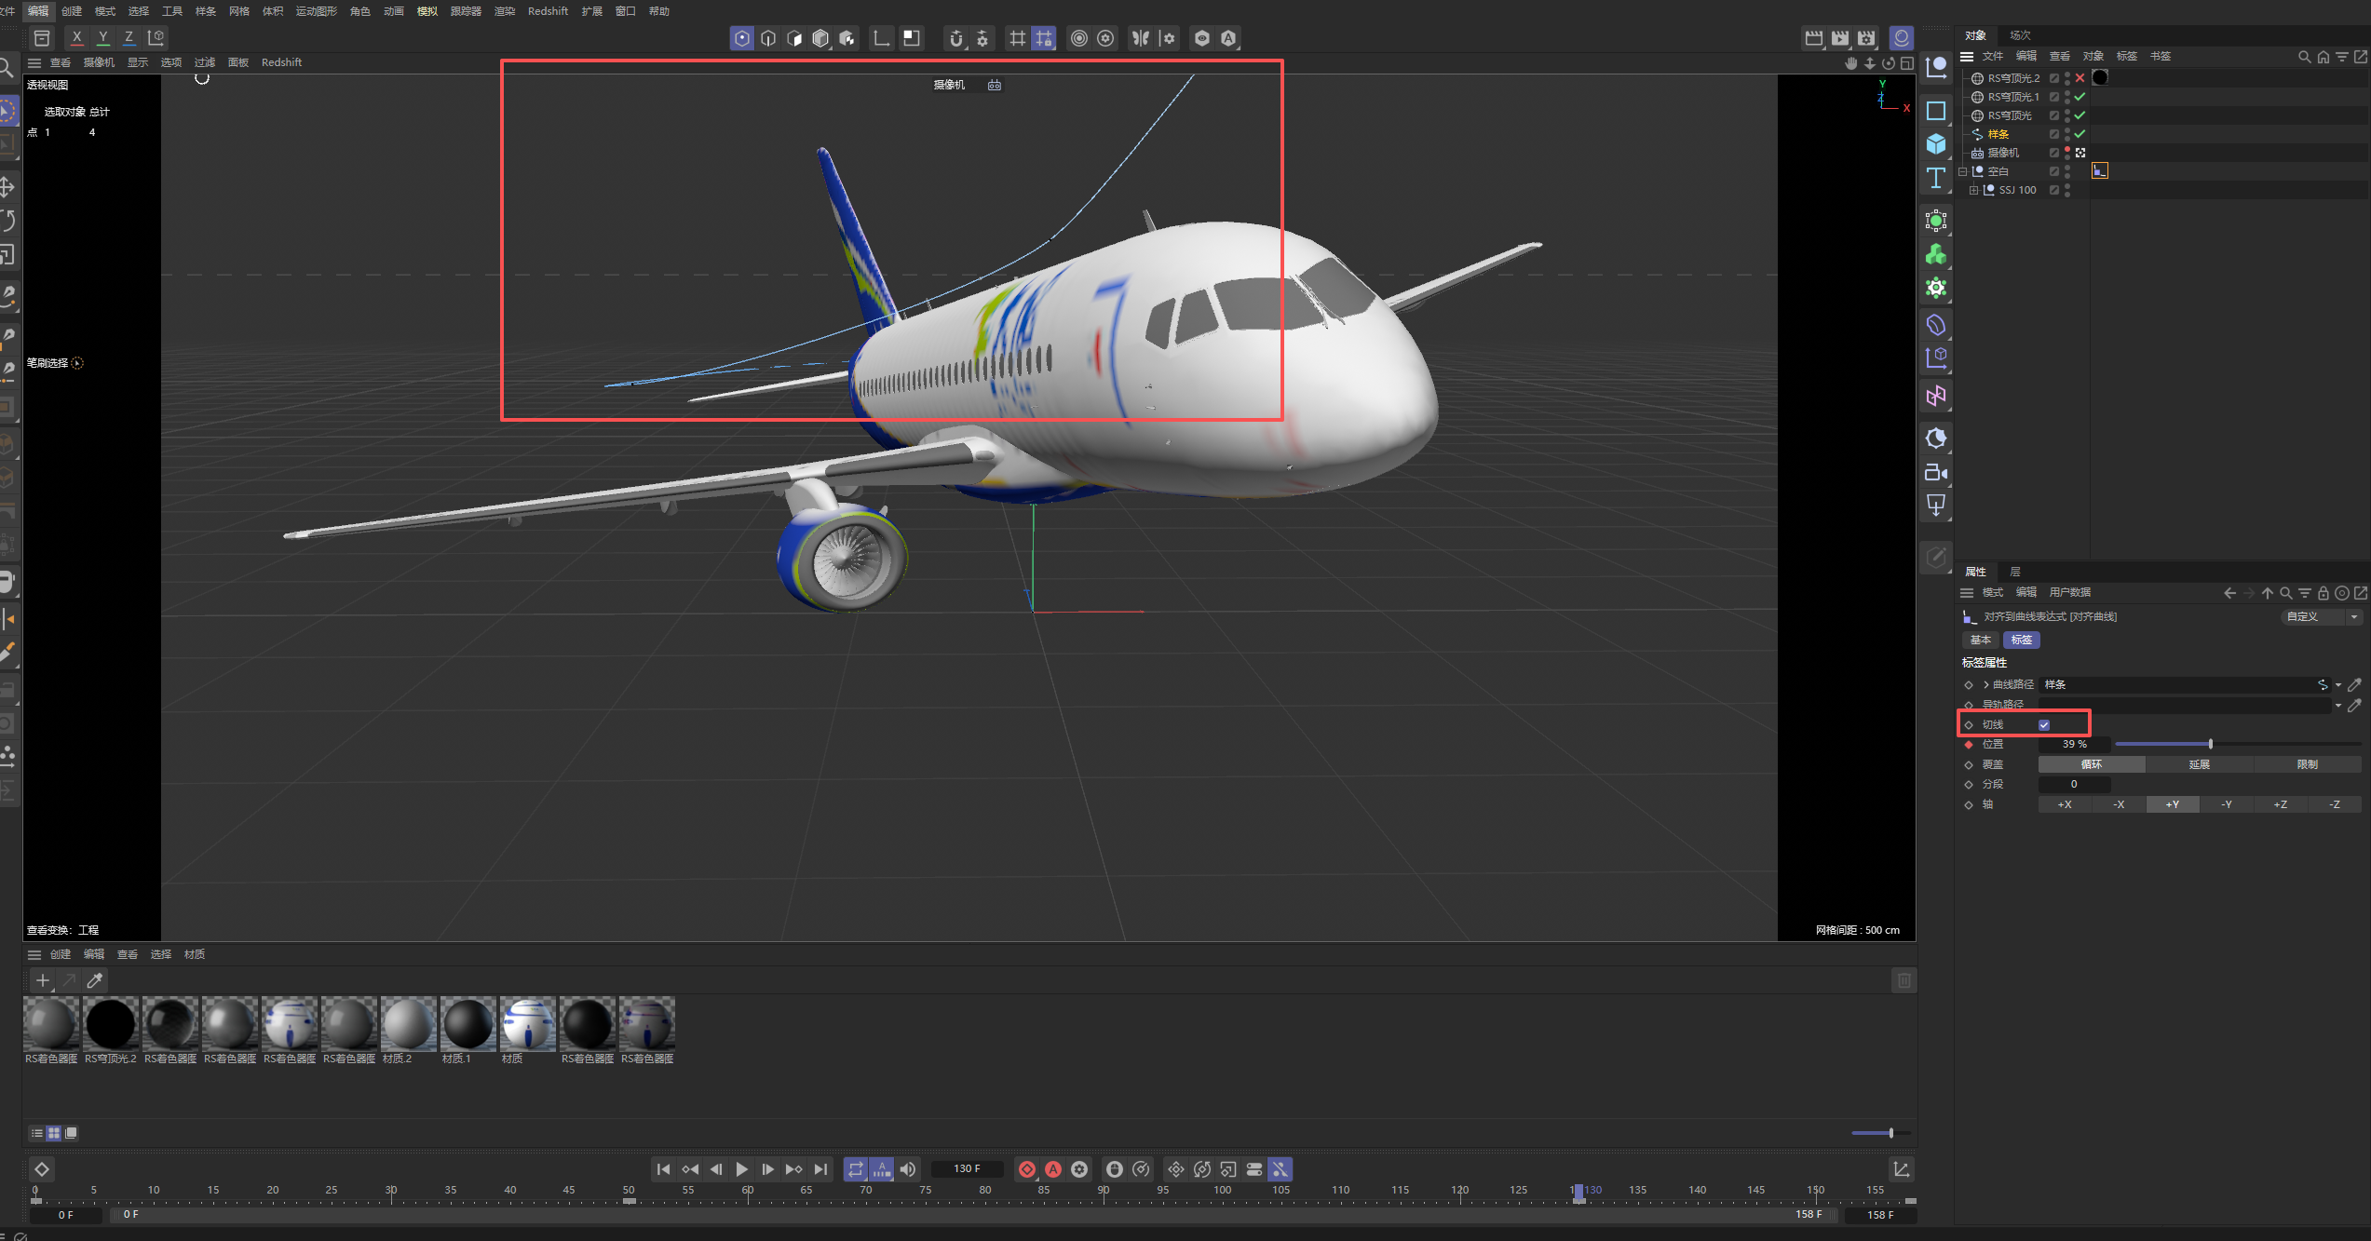
Task: Expand the SSJ 100 tree node
Action: pyautogui.click(x=1973, y=190)
